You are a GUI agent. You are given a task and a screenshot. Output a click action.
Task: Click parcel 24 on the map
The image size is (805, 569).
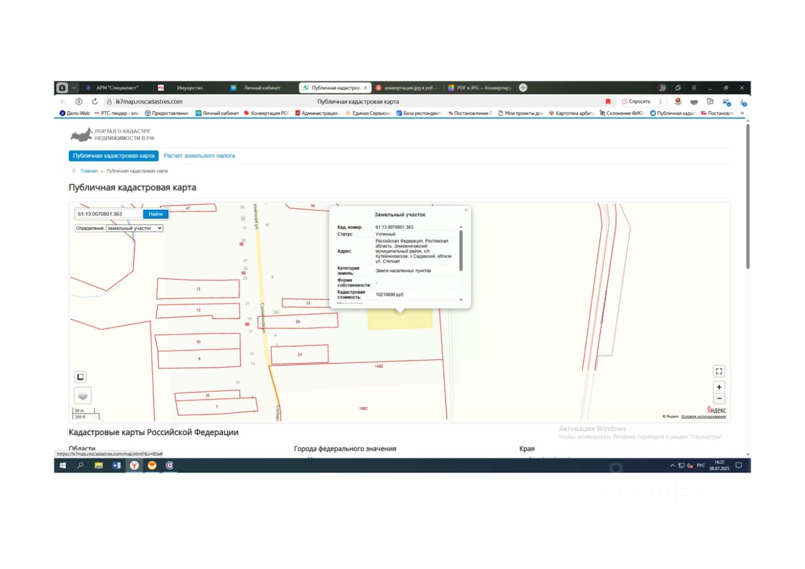(300, 355)
